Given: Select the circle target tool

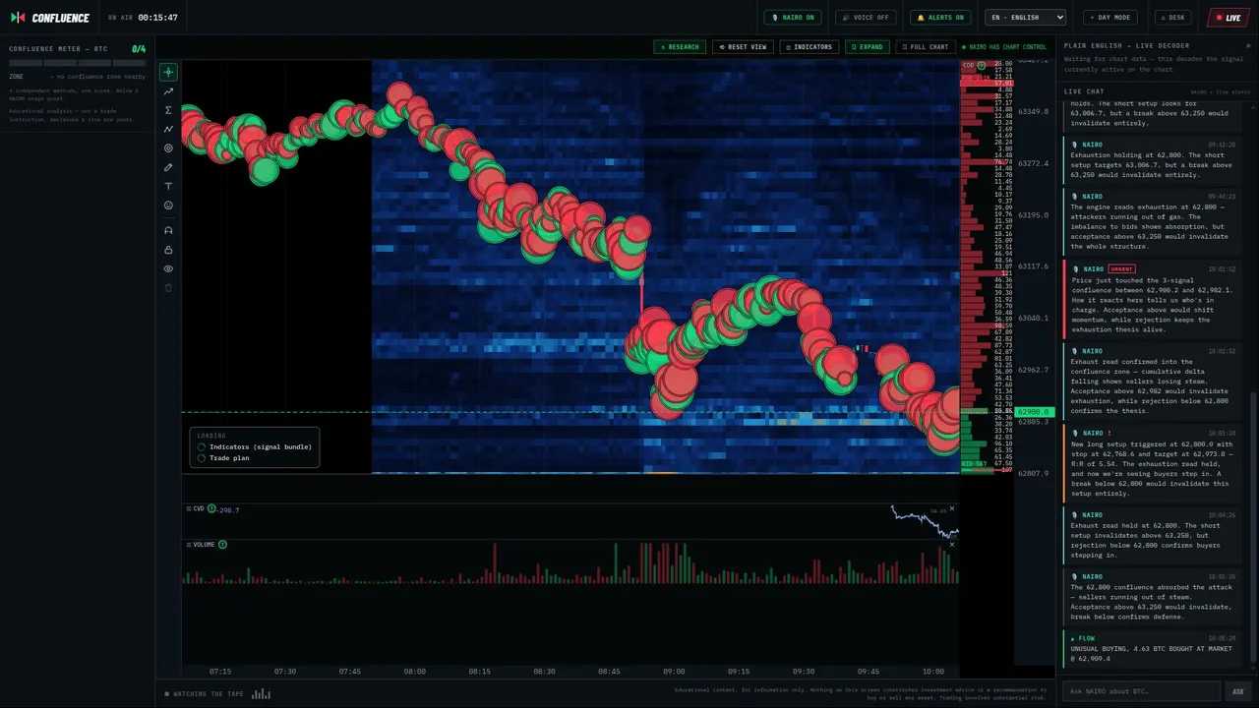Looking at the screenshot, I should (168, 148).
